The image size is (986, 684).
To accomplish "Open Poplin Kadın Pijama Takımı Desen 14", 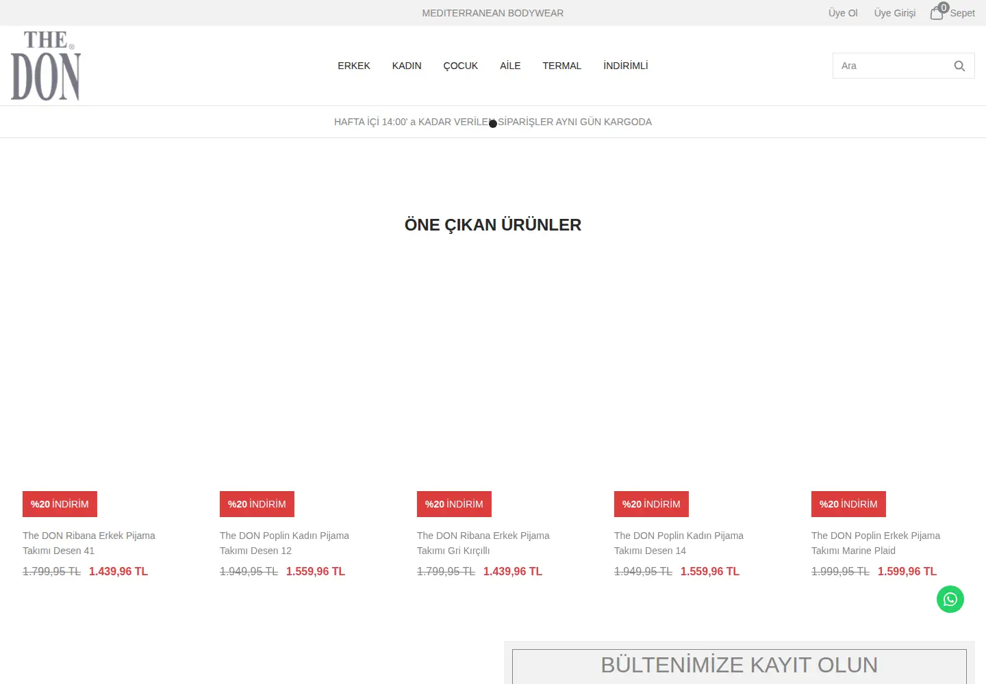I will [679, 543].
